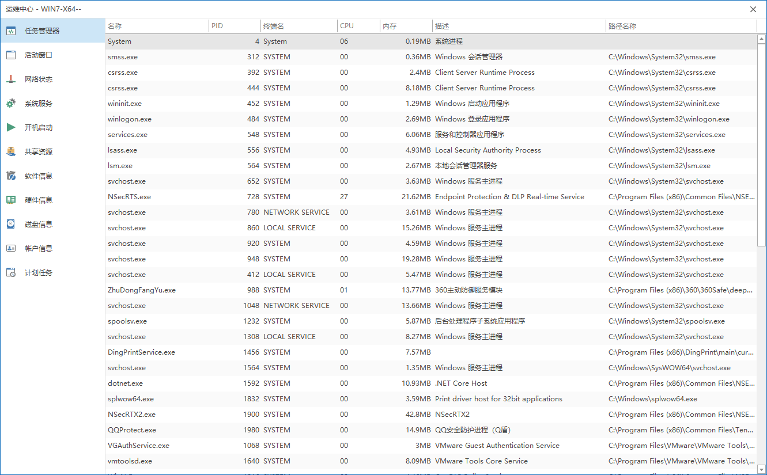Click the C:\Windows\SysWOW64\svchost.exe path cell
767x475 pixels.
pos(670,368)
